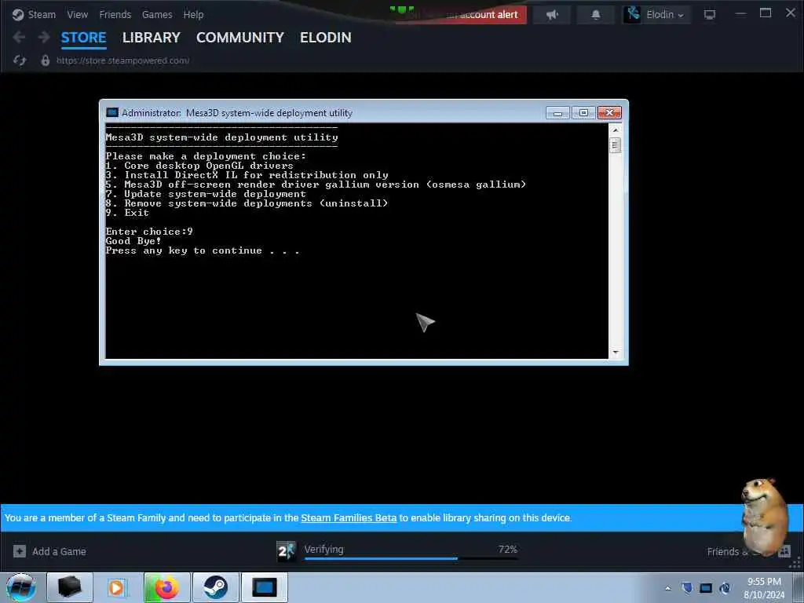Close the Mesa3D deployment utility window
The image size is (804, 603).
click(609, 113)
